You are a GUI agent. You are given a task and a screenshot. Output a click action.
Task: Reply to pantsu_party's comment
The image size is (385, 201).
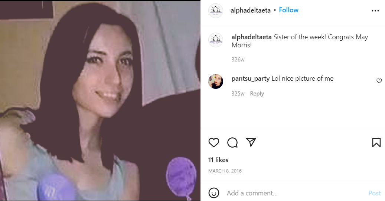pyautogui.click(x=257, y=94)
